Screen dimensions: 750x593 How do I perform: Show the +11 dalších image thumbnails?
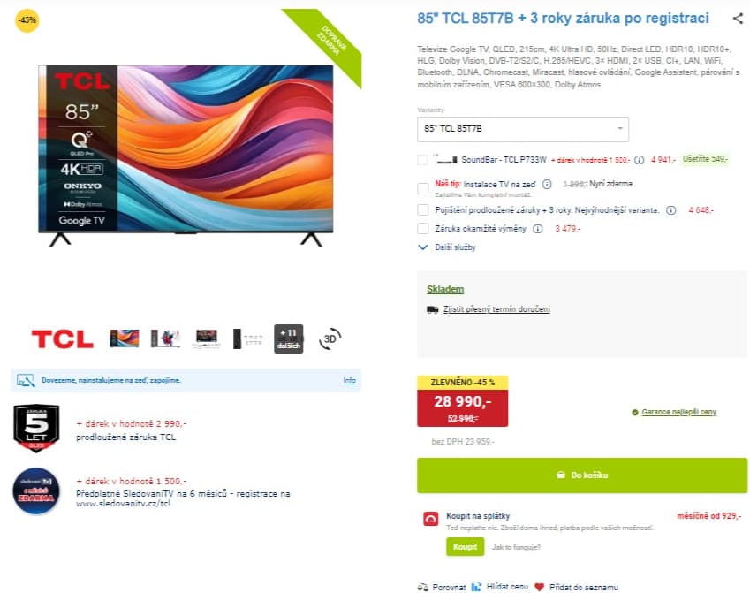coord(288,338)
